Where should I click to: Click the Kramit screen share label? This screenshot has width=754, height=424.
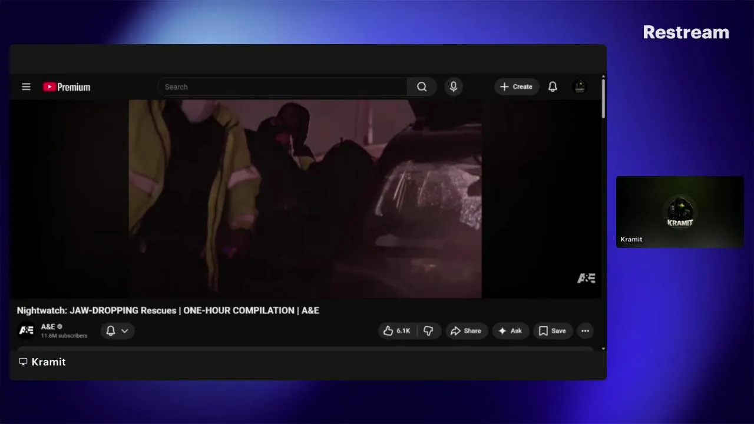pyautogui.click(x=48, y=362)
